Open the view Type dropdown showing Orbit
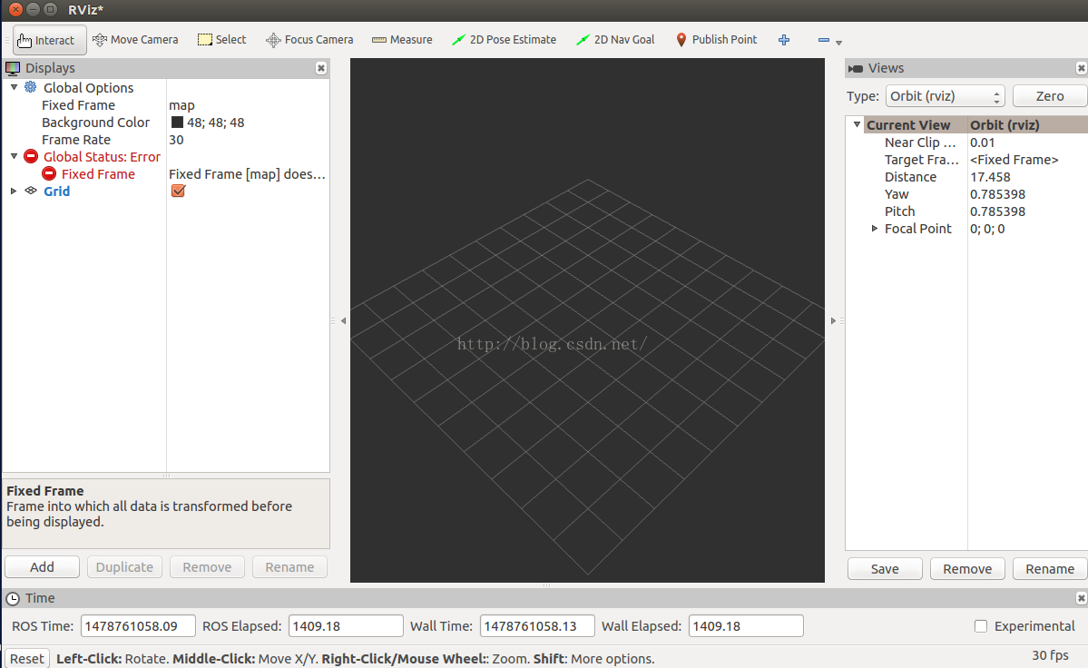The height and width of the screenshot is (668, 1088). pyautogui.click(x=945, y=95)
